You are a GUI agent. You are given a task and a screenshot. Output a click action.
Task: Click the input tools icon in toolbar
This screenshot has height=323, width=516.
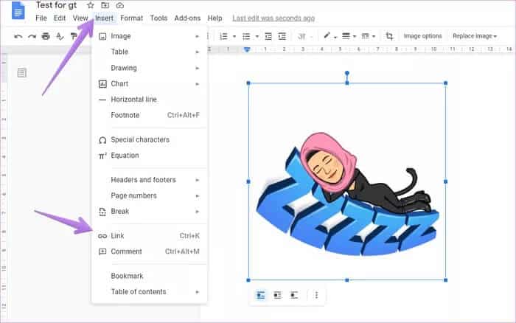click(301, 36)
